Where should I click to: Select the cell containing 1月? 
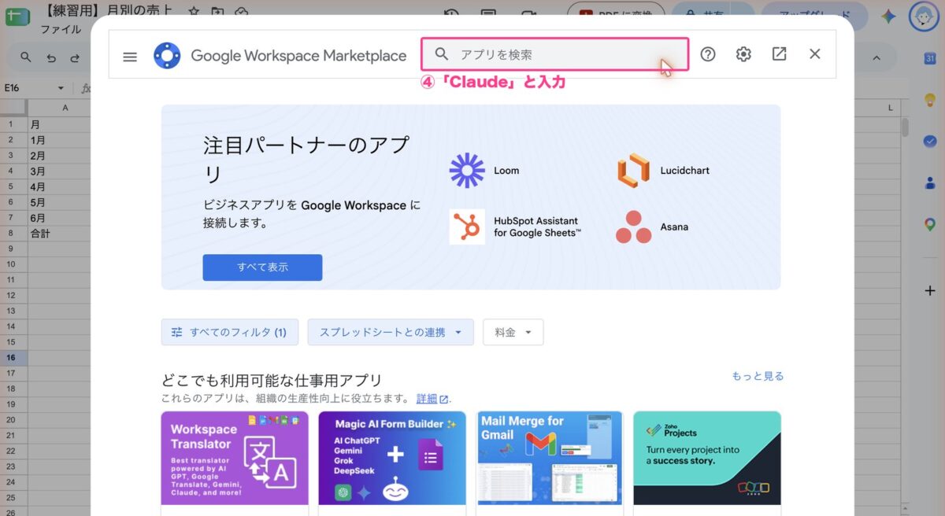click(x=59, y=140)
